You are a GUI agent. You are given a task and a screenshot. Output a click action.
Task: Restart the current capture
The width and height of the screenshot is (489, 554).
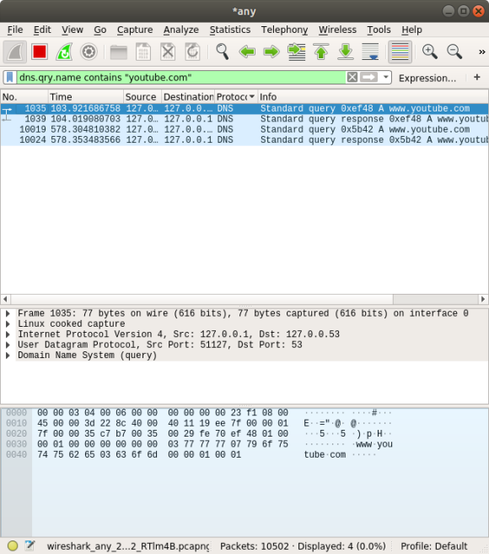[x=64, y=52]
